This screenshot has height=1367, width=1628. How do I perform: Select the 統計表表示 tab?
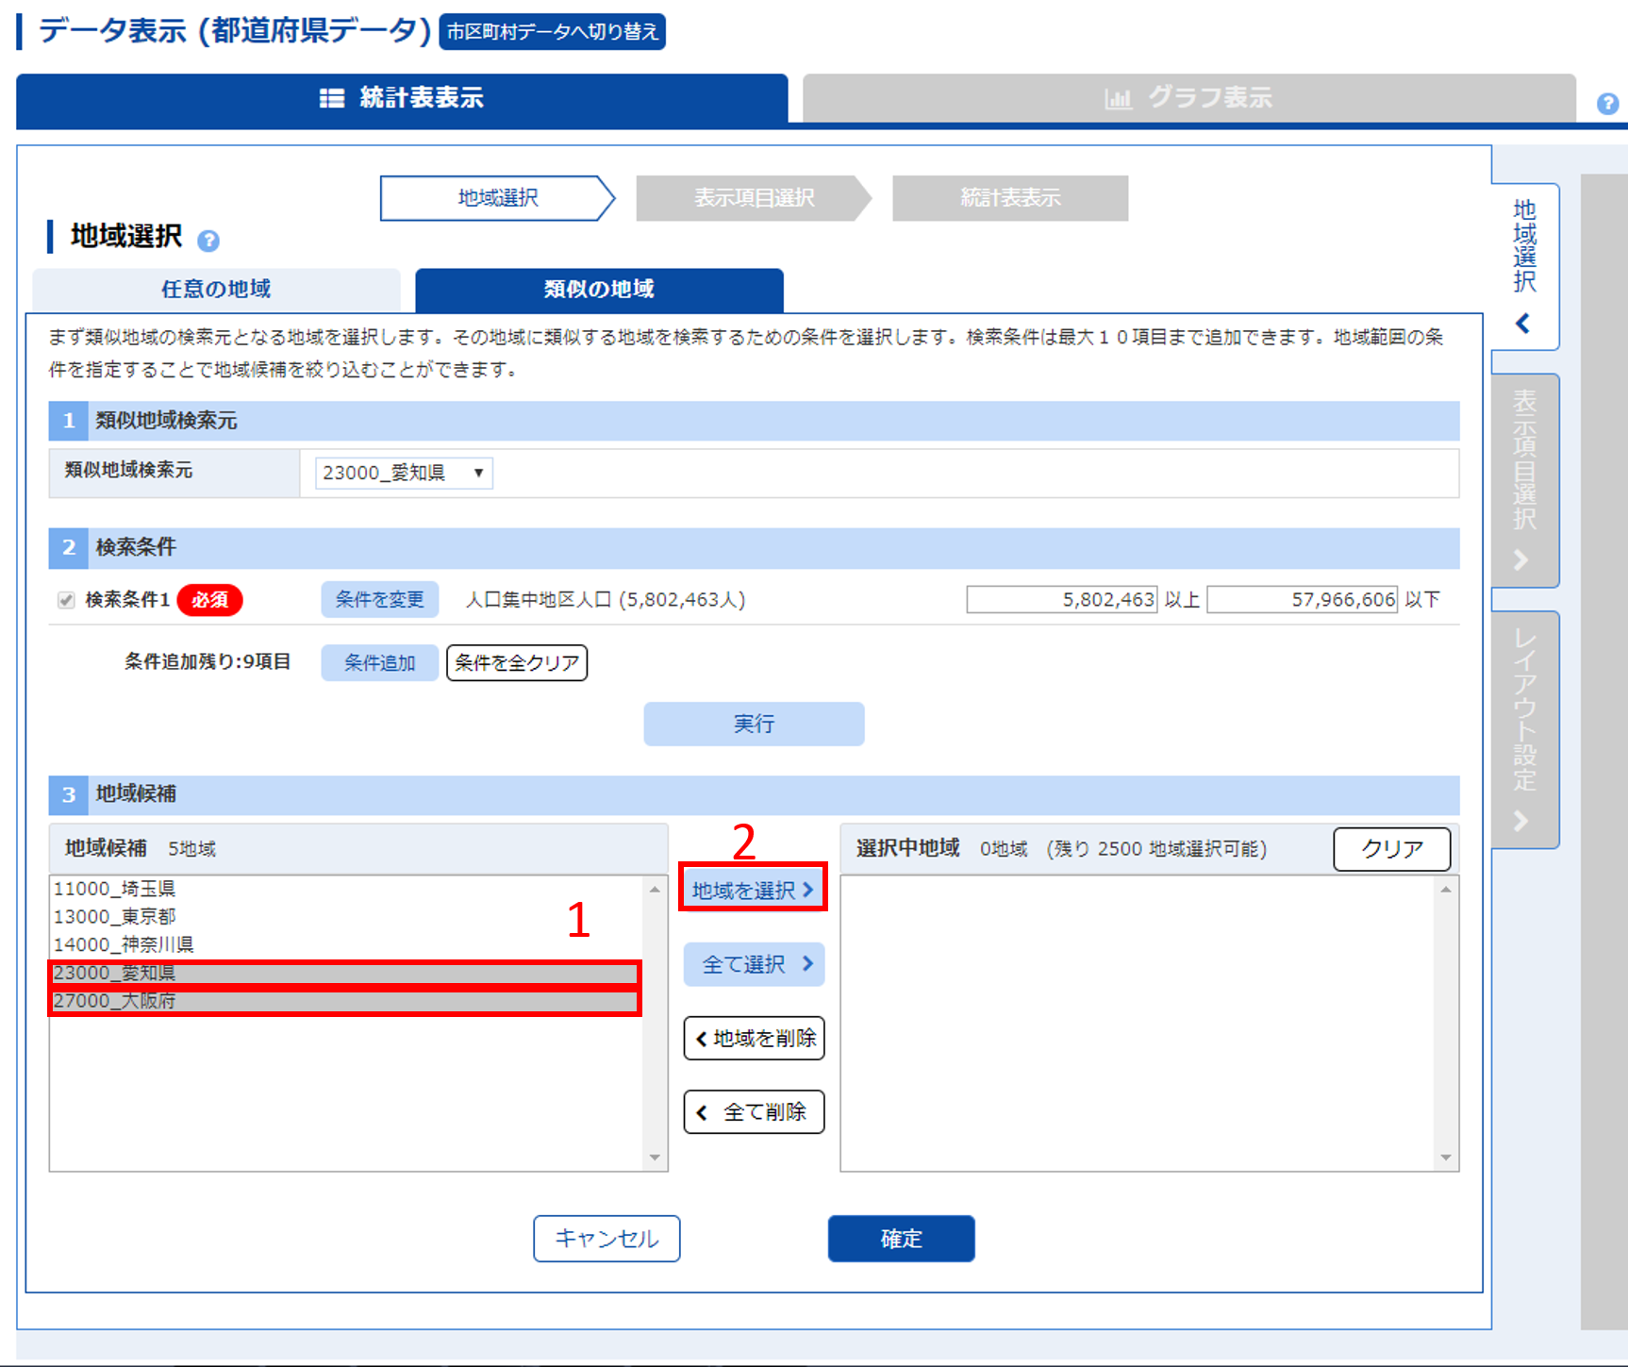pyautogui.click(x=402, y=98)
